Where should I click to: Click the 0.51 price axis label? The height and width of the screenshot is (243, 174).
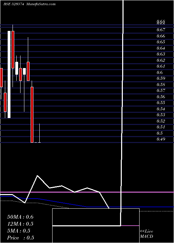(161, 127)
